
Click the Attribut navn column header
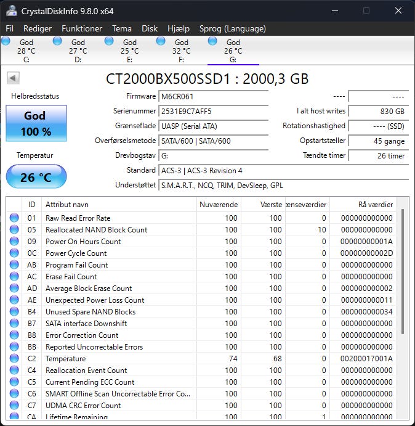click(119, 204)
